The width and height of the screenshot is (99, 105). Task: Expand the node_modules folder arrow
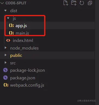point(6,48)
